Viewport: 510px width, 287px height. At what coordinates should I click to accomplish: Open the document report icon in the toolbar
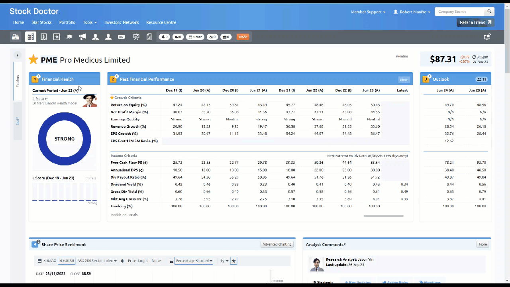pyautogui.click(x=149, y=37)
